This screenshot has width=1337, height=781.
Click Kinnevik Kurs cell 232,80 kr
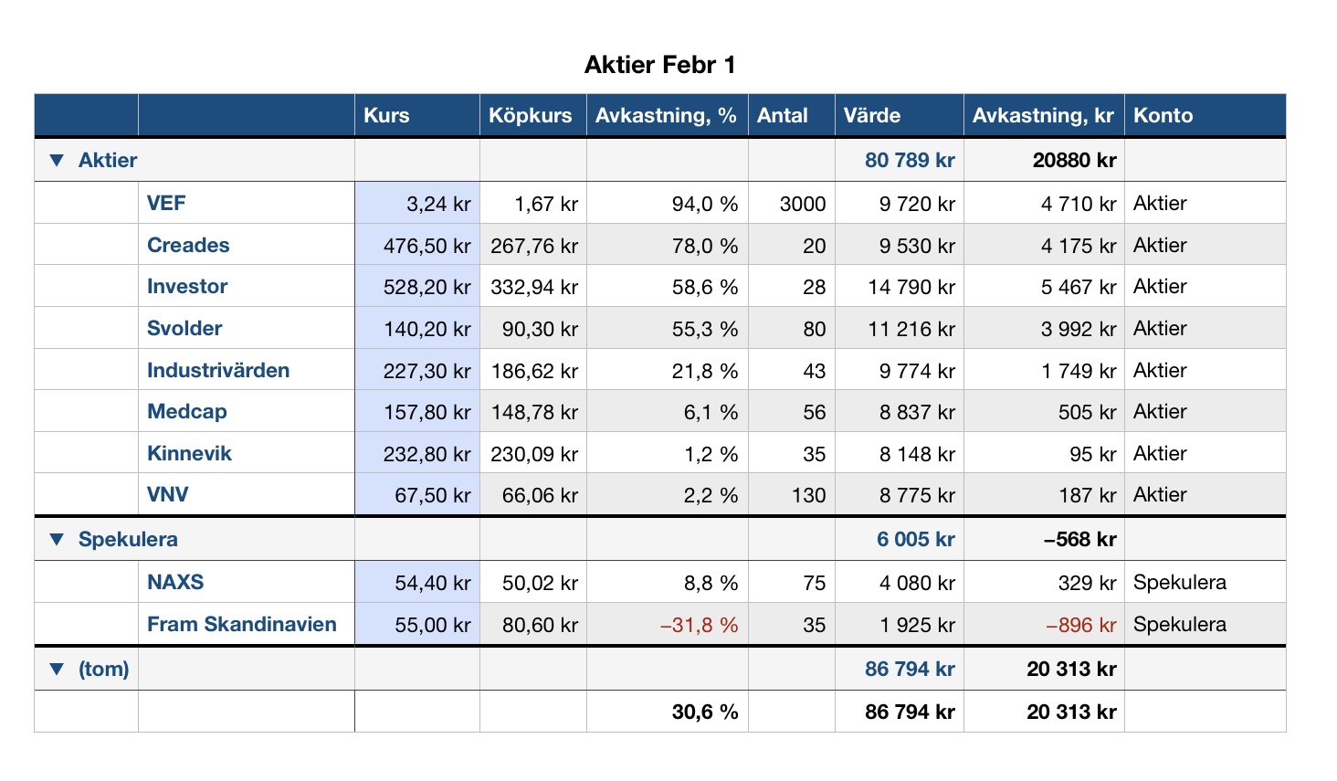(x=417, y=453)
